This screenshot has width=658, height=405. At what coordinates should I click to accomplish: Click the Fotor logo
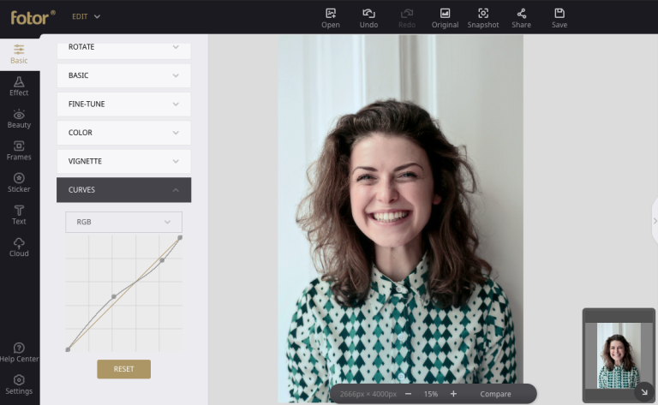coord(33,17)
